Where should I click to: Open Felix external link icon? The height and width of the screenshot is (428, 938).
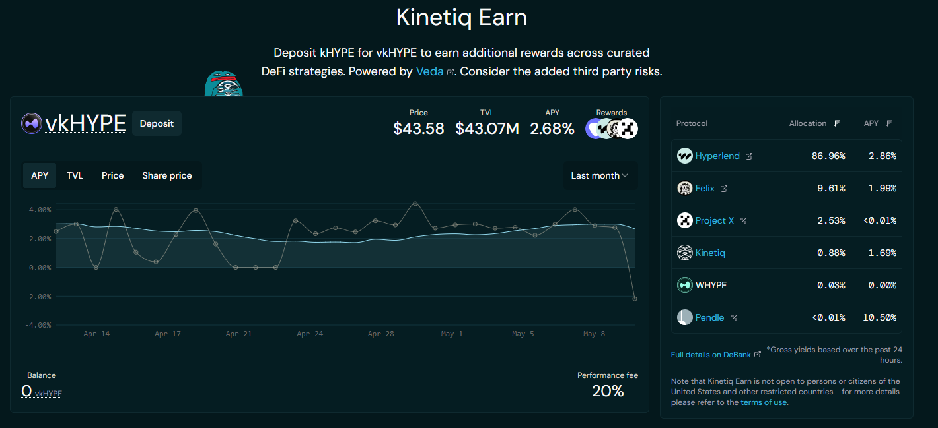(x=724, y=189)
